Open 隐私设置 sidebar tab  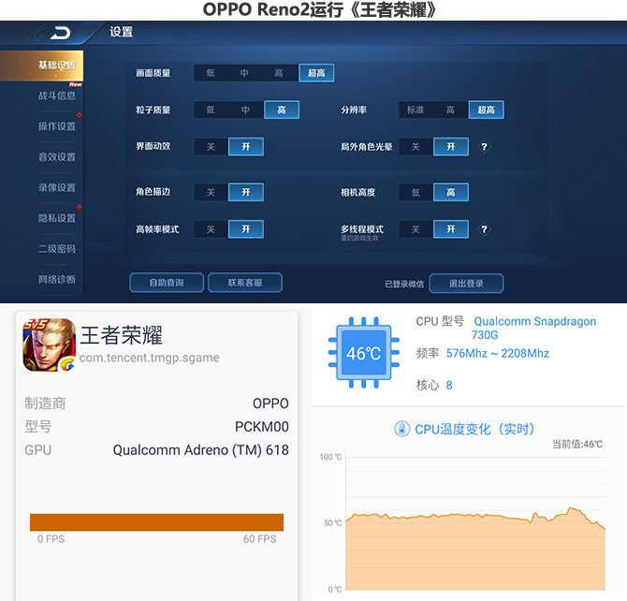coord(57,218)
